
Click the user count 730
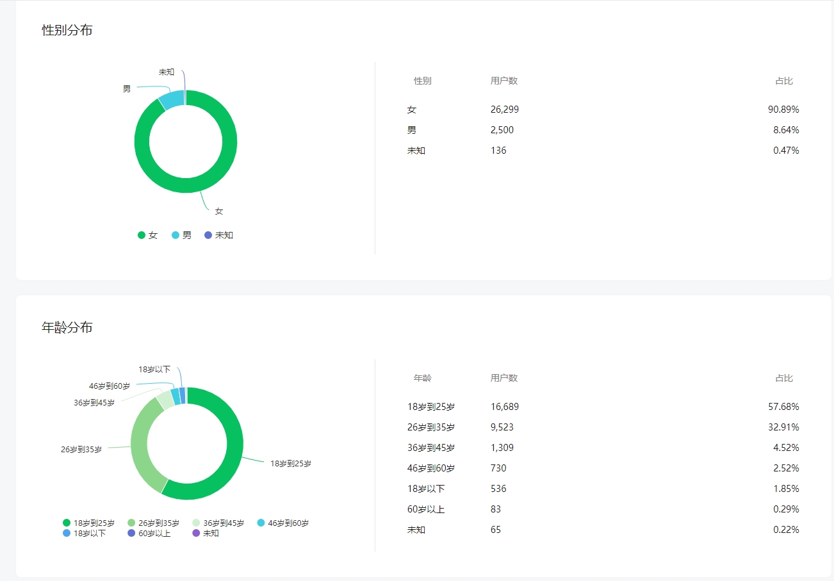click(x=498, y=468)
